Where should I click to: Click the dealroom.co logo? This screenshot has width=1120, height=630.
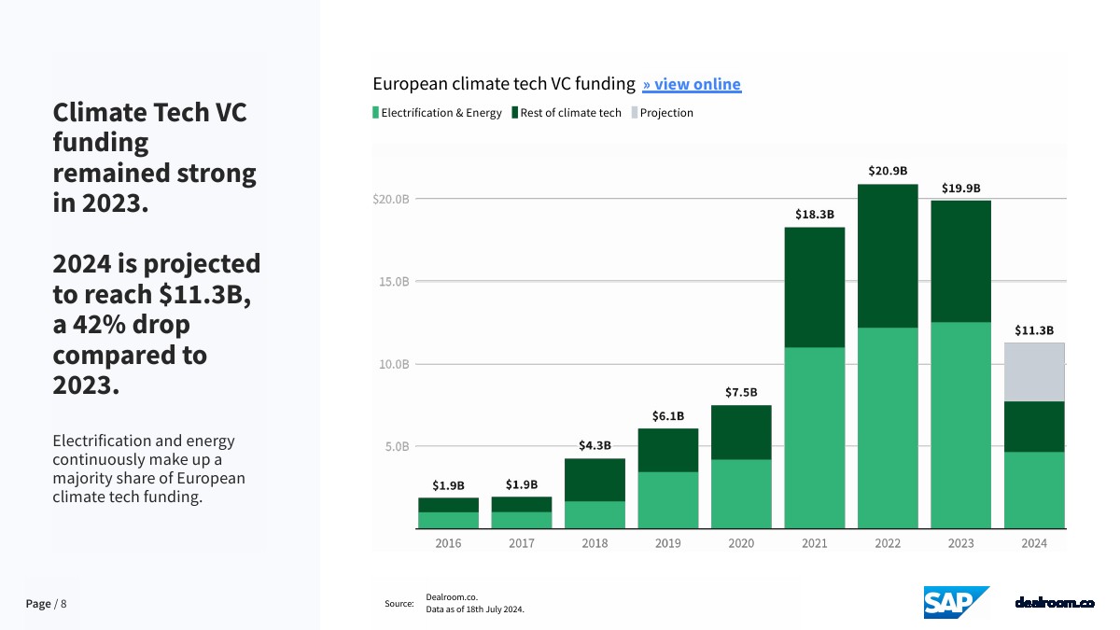1054,603
